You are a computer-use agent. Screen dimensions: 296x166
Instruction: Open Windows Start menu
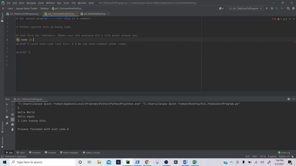coord(5,162)
